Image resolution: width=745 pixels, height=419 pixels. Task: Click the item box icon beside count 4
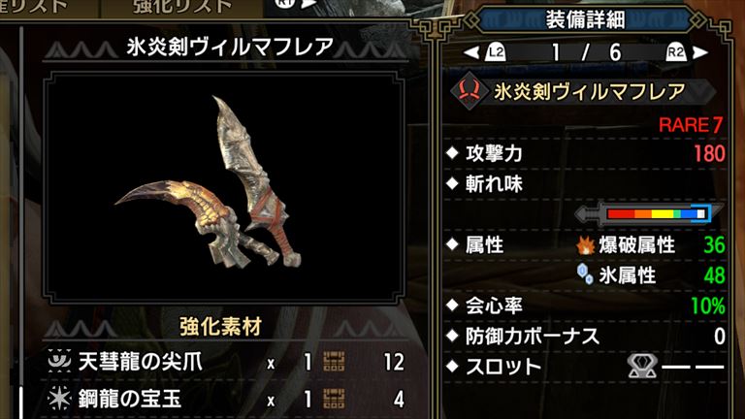334,398
